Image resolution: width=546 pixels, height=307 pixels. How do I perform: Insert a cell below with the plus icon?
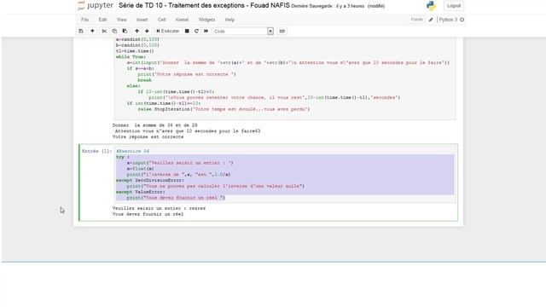pos(92,31)
